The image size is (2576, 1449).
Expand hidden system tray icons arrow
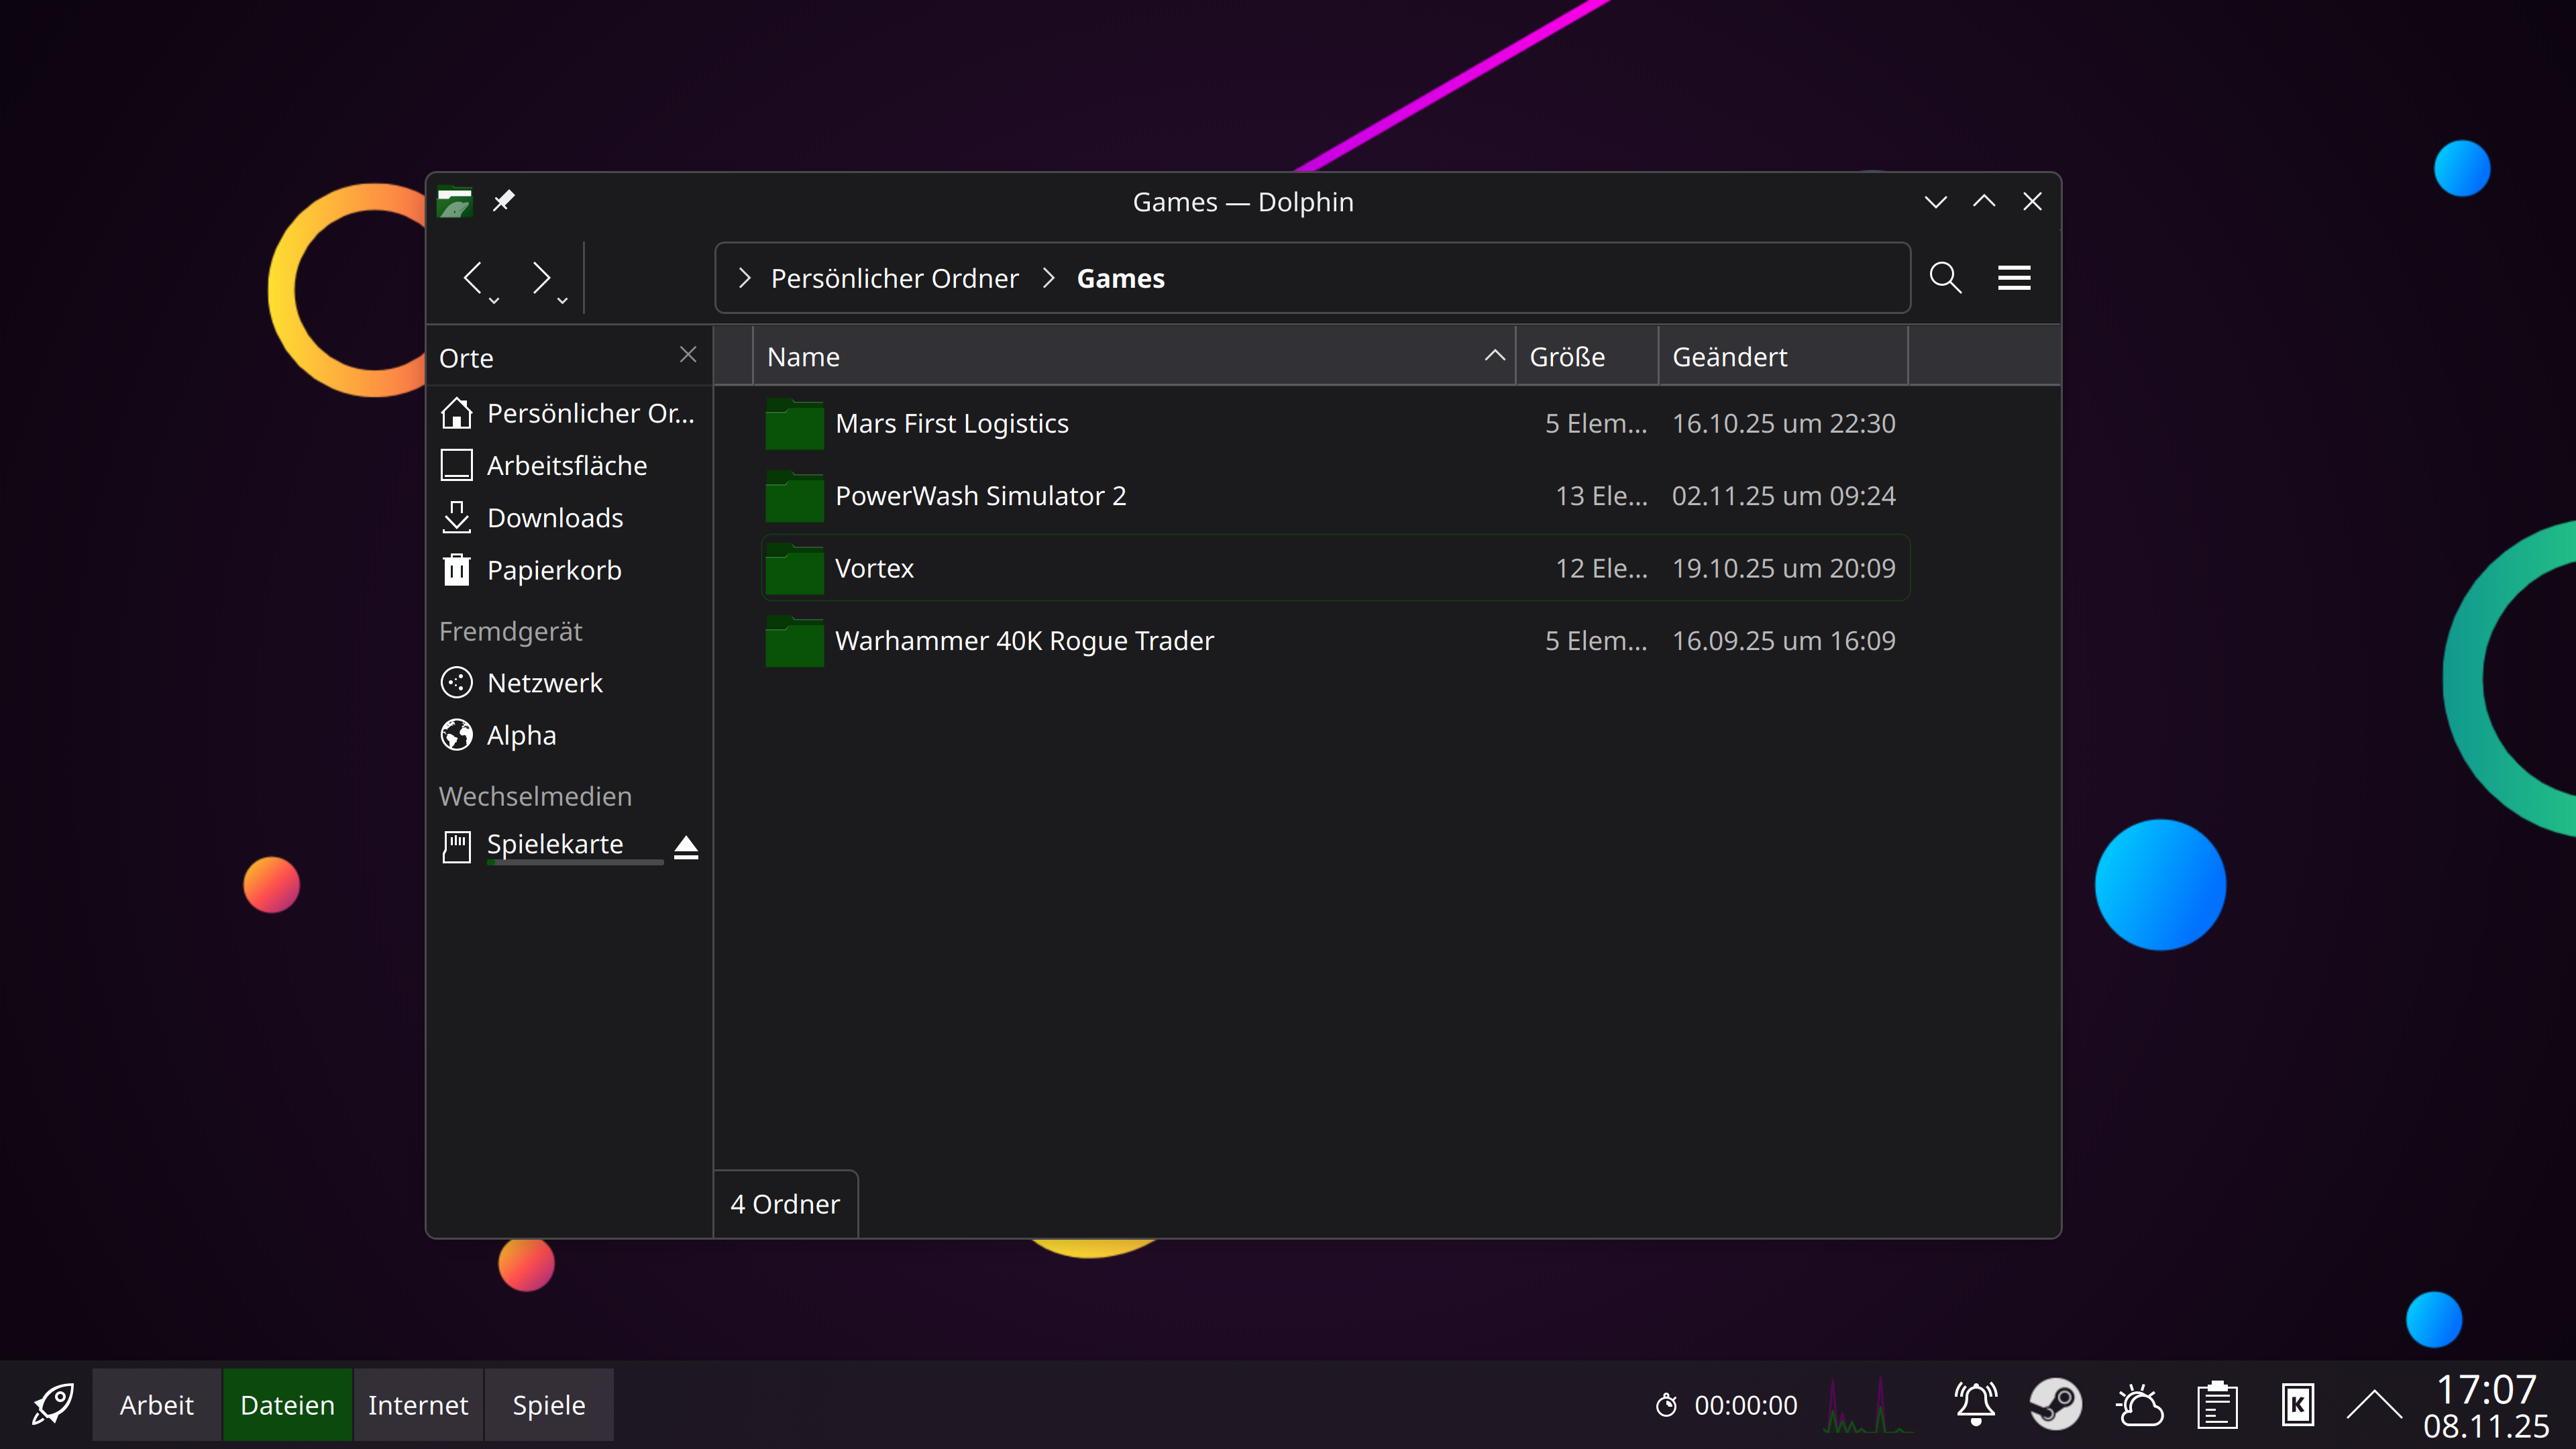[x=2374, y=1405]
